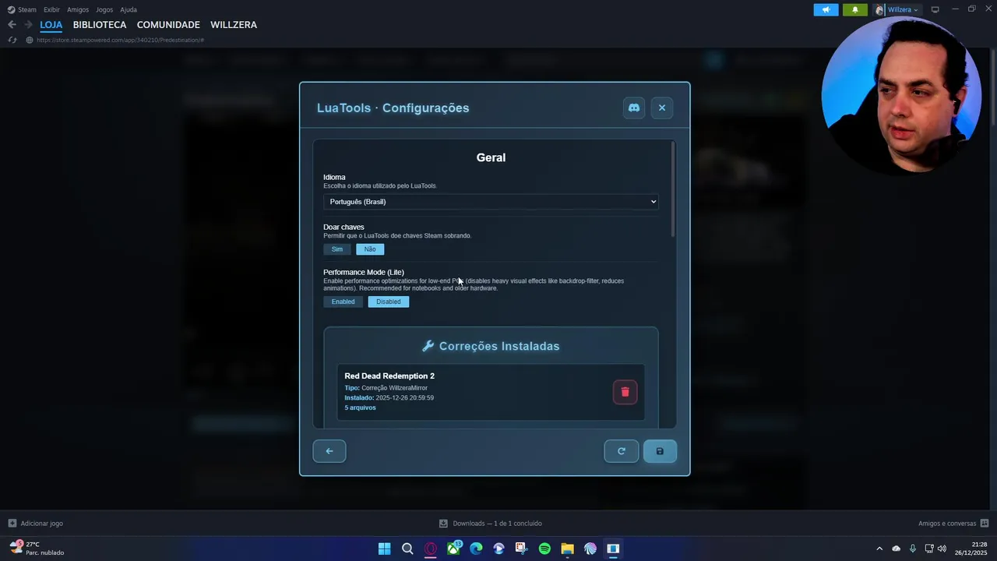Open the weather widget 27°C
Screen dimensions: 997x561
coord(37,549)
